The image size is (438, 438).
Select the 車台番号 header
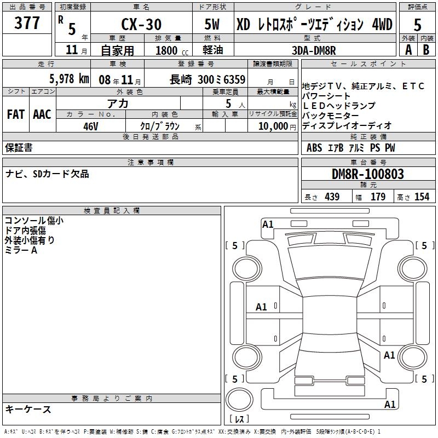click(368, 162)
